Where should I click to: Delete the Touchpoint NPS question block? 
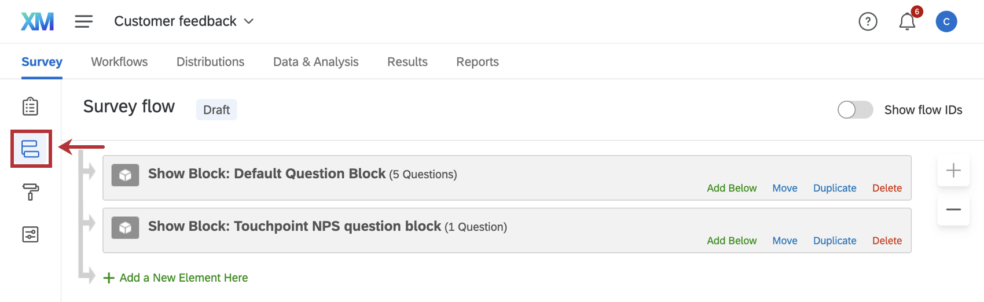[887, 241]
